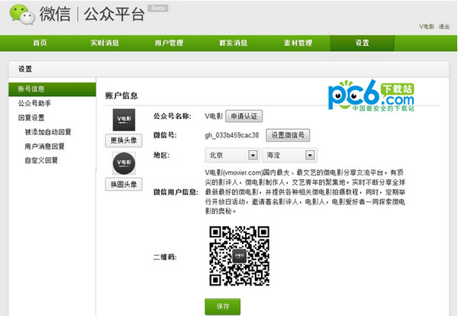This screenshot has width=458, height=316.
Task: Click the 公众号名称 label
Action: click(173, 116)
